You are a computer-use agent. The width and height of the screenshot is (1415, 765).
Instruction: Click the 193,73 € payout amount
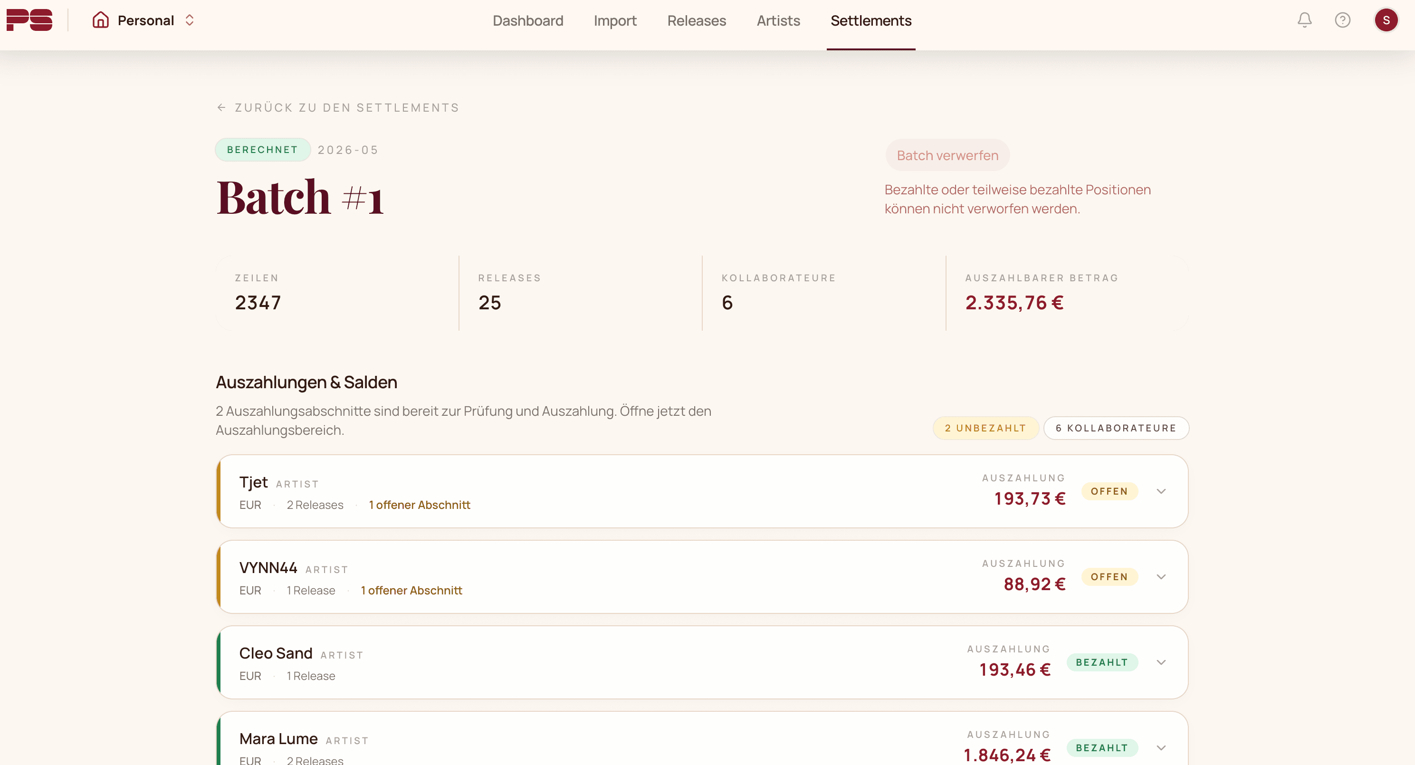click(x=1030, y=498)
